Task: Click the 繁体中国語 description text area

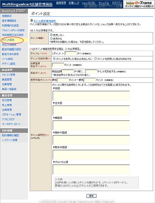Action: point(91,155)
